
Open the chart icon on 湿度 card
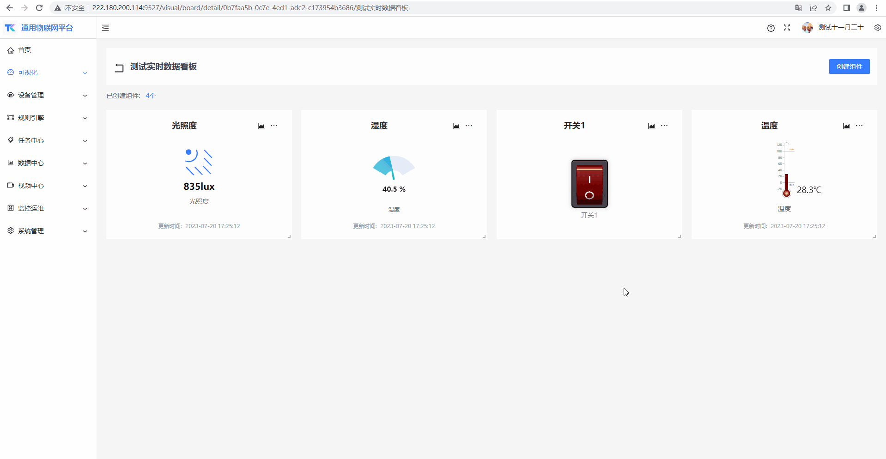coord(456,126)
